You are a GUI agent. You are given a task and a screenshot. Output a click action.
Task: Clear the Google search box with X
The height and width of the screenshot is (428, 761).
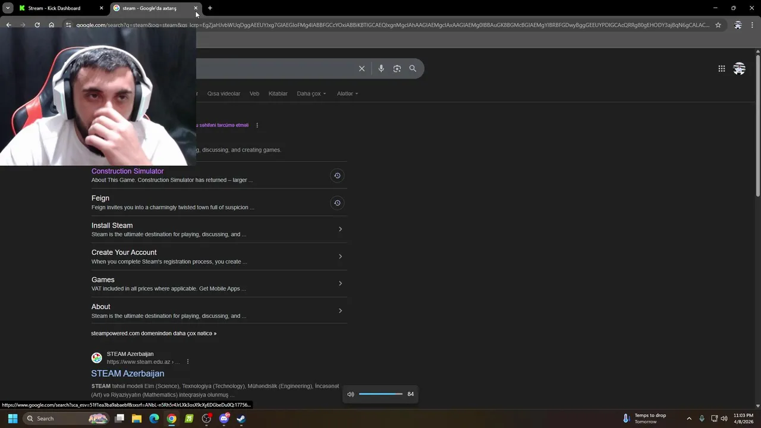click(361, 68)
